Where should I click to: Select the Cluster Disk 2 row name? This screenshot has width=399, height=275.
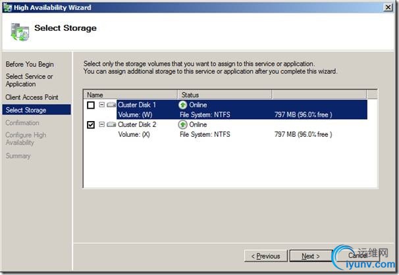point(137,124)
